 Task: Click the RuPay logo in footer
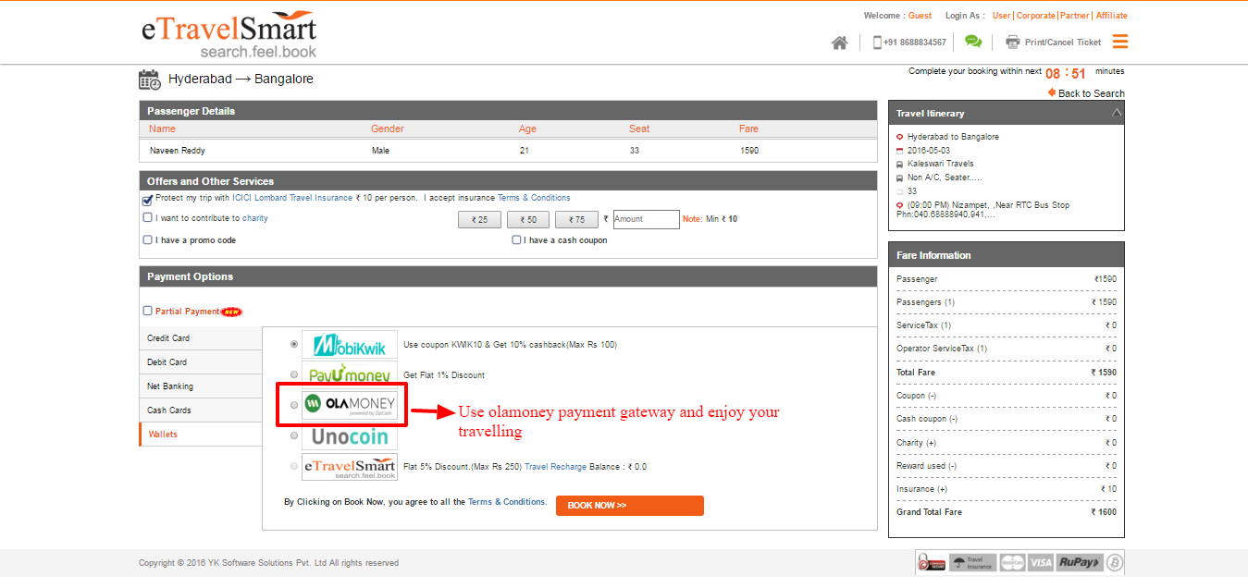coord(1080,562)
